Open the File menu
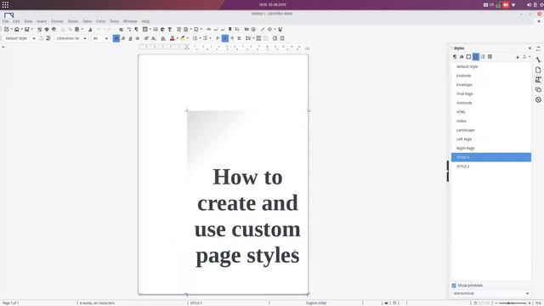This screenshot has width=544, height=306. pos(6,21)
